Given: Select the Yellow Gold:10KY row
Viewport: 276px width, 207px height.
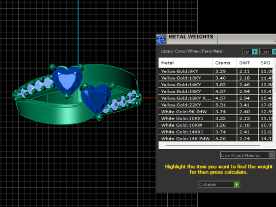Looking at the screenshot, I should pos(216,78).
